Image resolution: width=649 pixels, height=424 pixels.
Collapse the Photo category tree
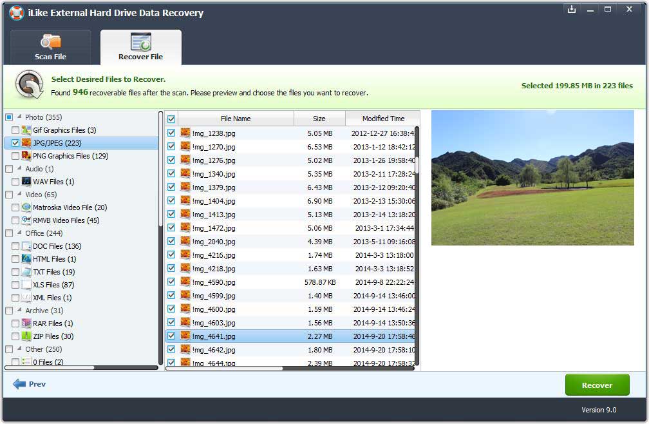20,117
